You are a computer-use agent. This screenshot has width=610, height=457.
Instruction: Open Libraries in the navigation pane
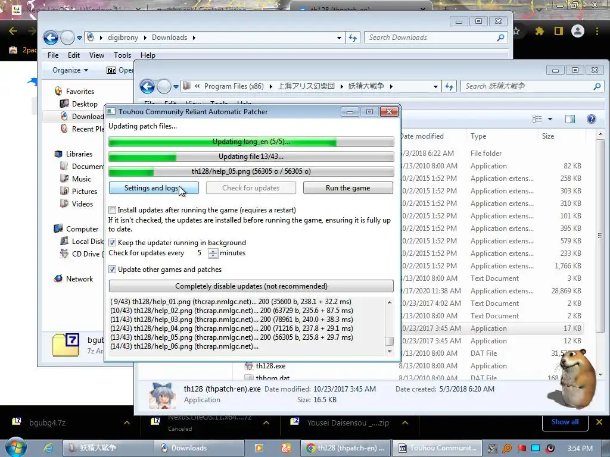pos(79,154)
